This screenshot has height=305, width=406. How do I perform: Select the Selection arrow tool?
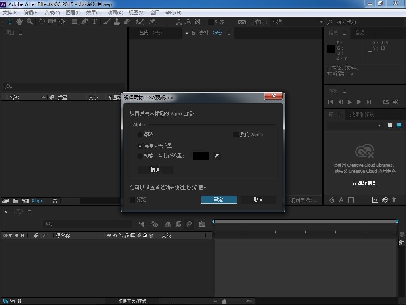coord(9,21)
